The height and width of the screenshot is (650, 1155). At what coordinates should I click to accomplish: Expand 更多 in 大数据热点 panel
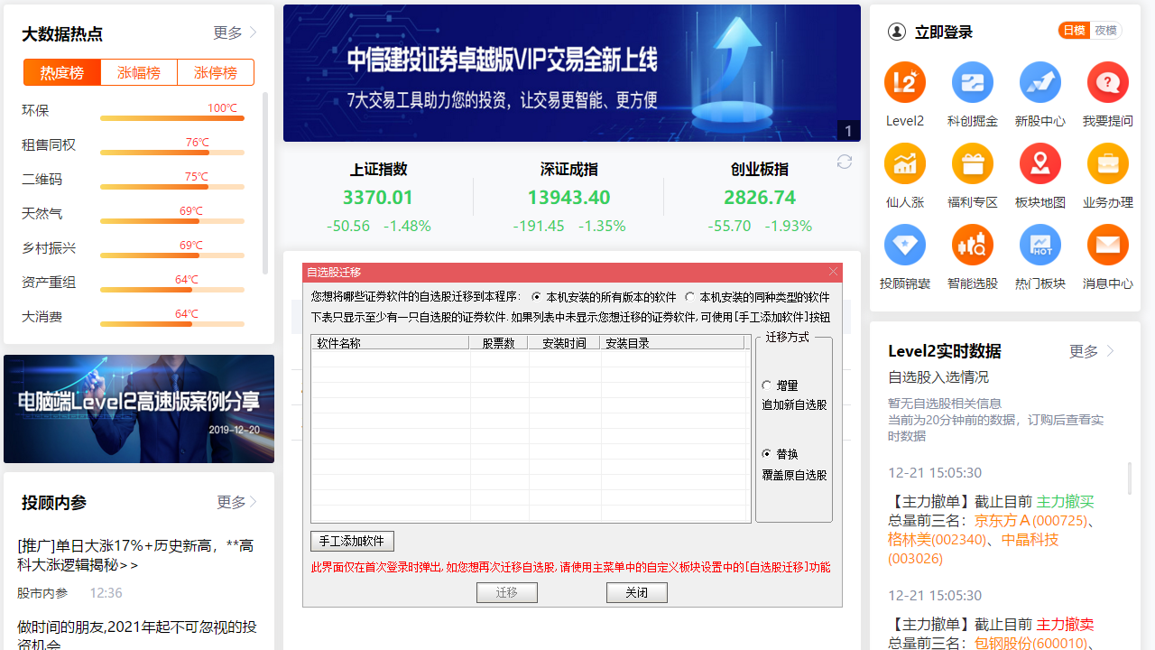point(235,32)
